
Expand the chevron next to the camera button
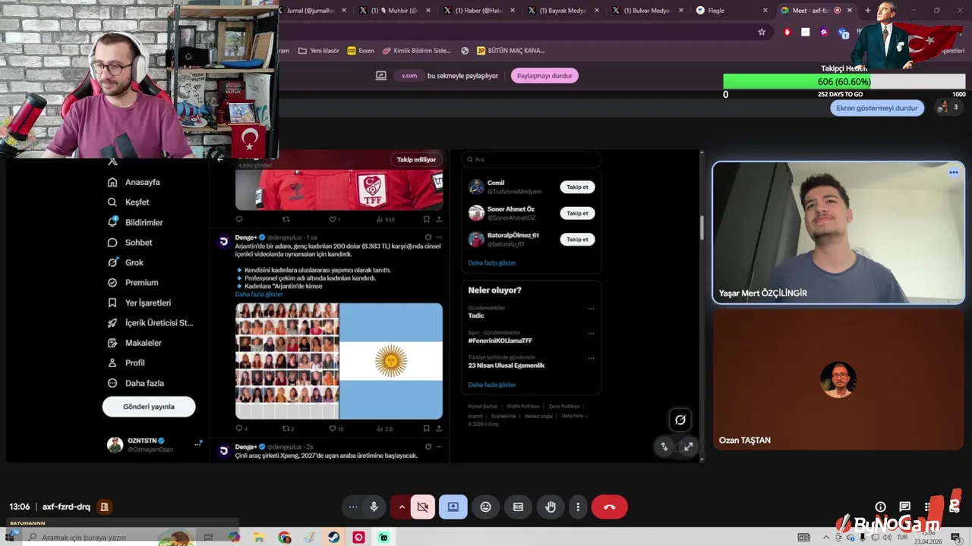tap(402, 507)
